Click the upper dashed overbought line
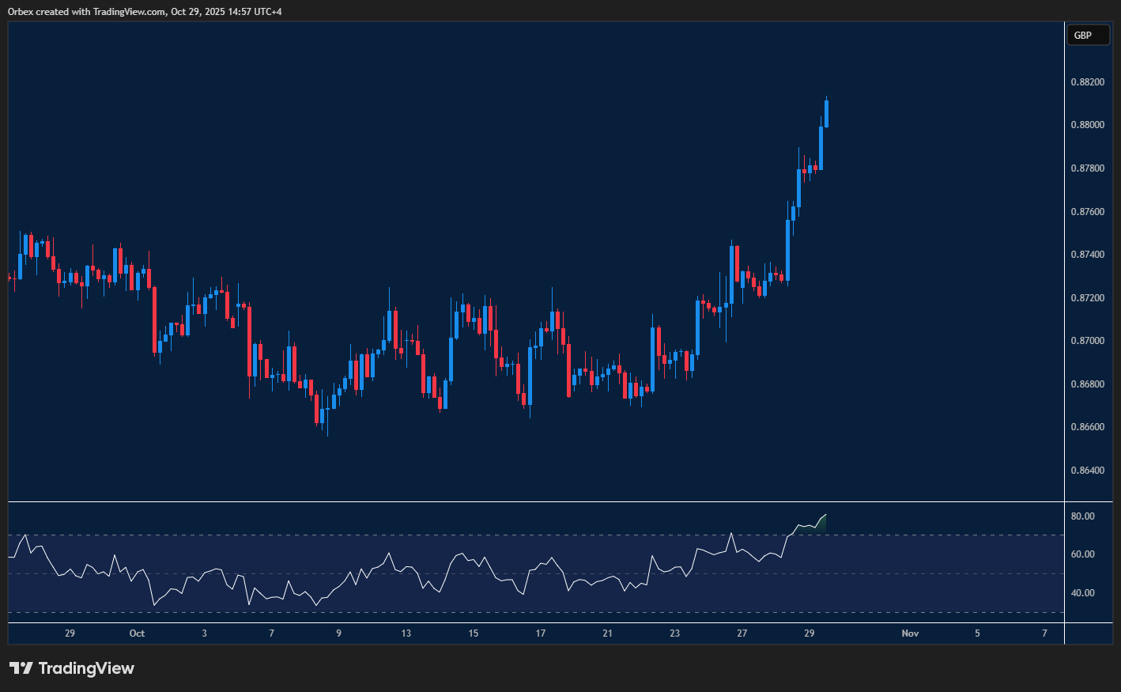 (474, 535)
